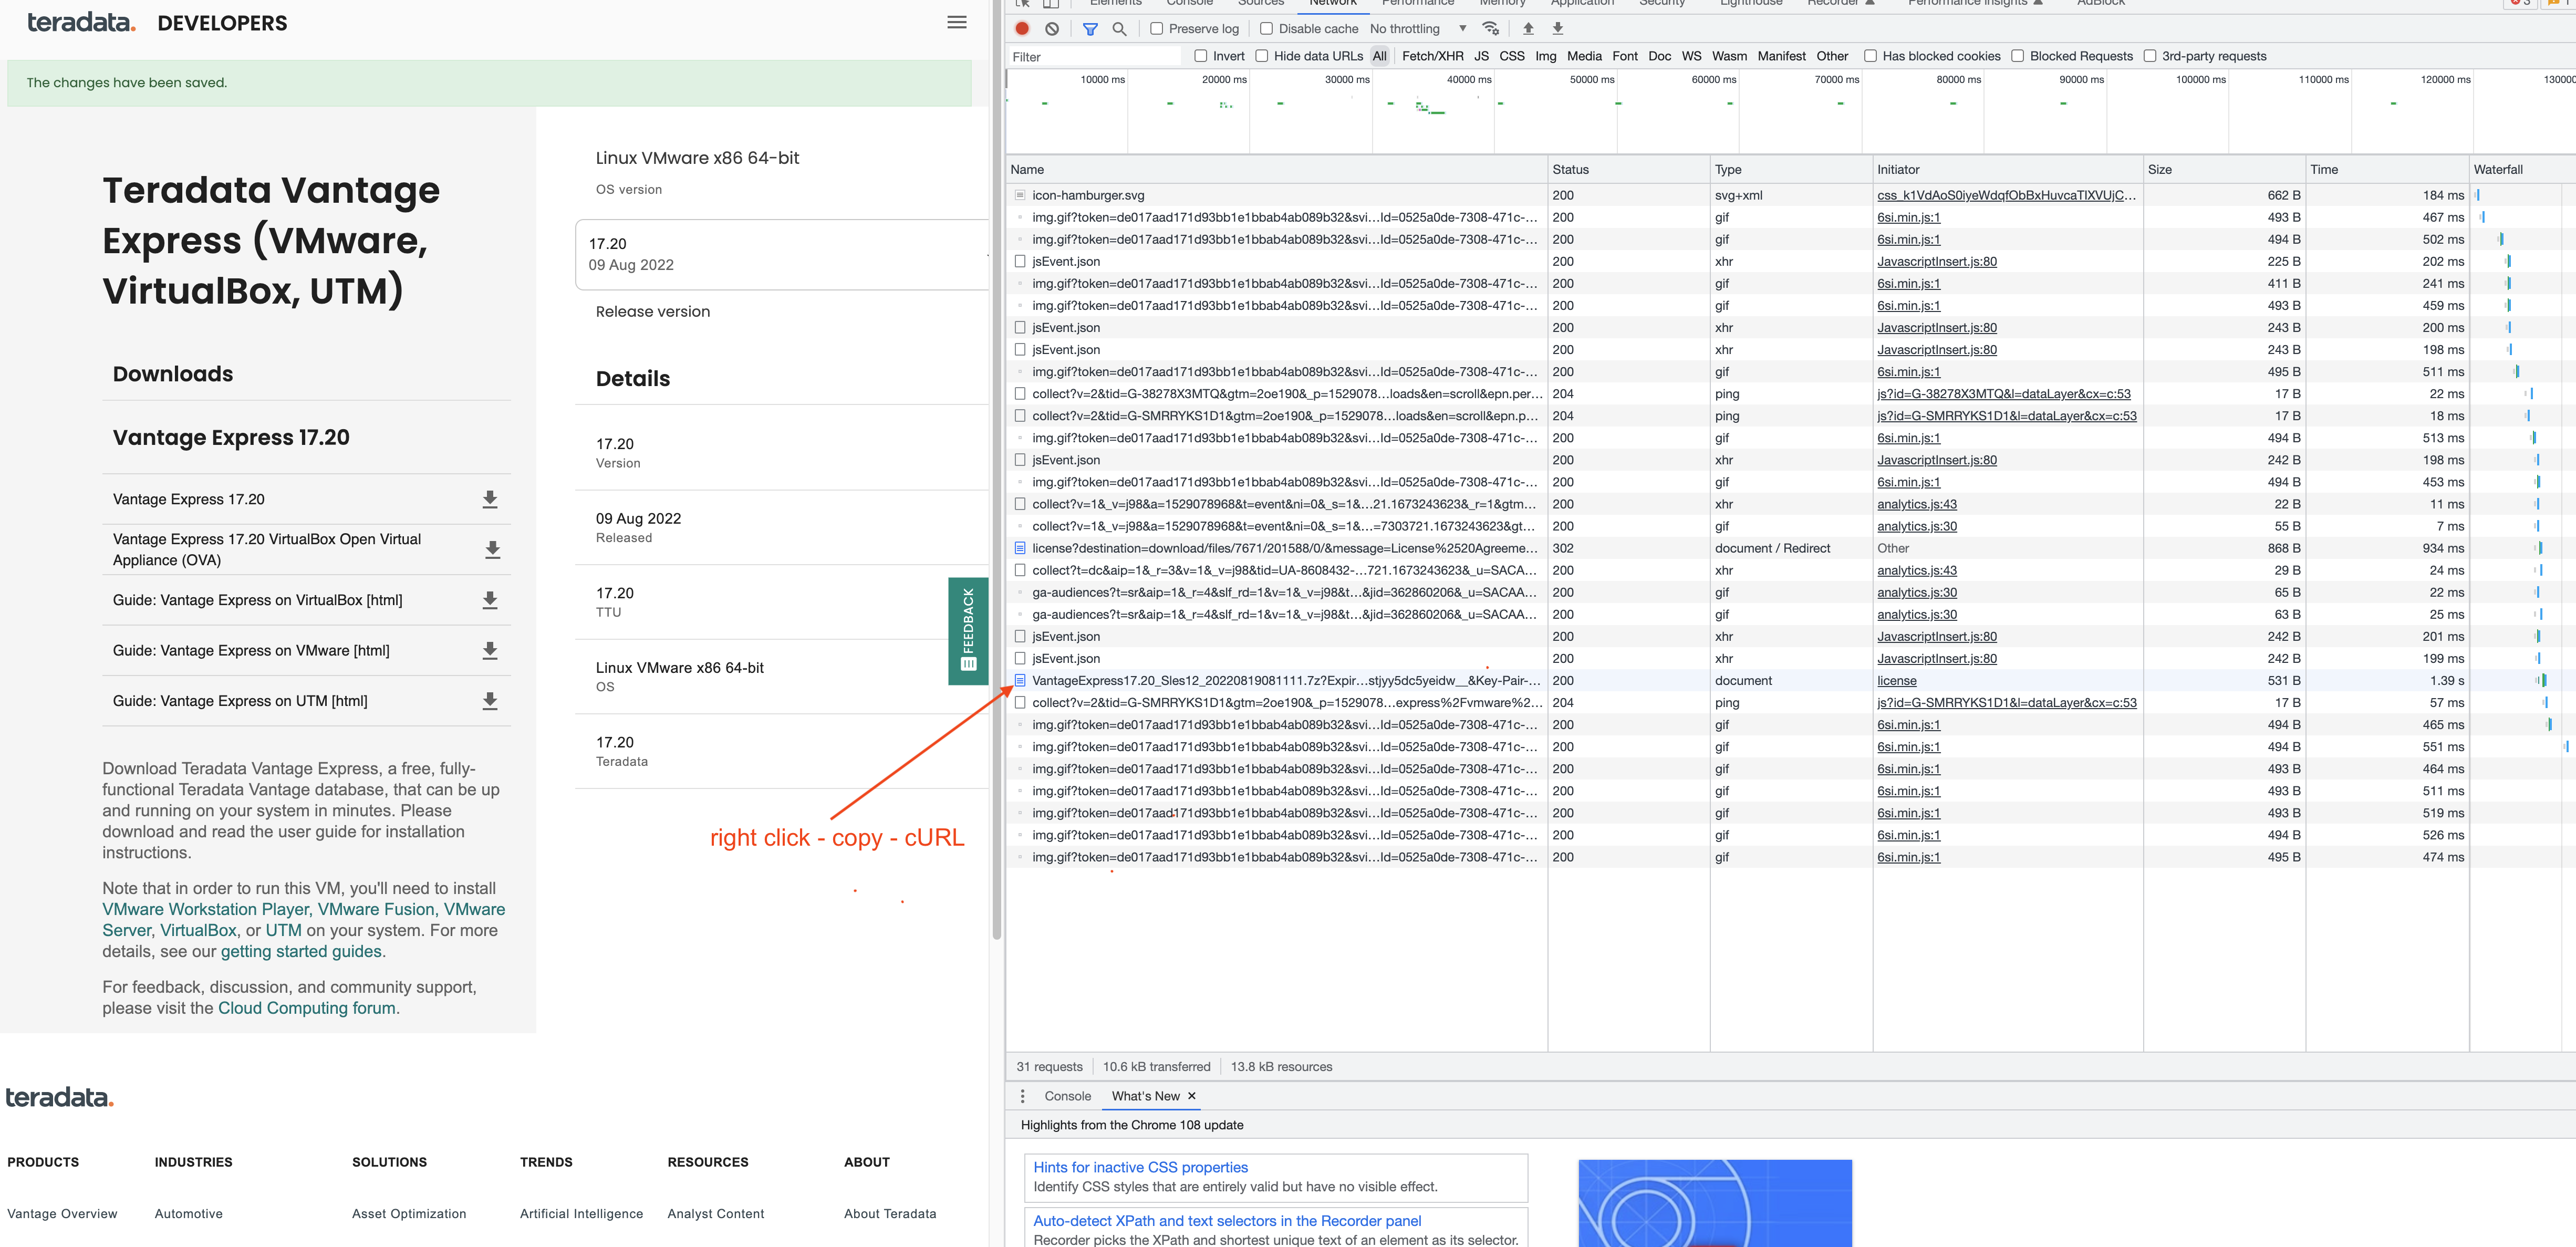Enable the Preserve log checkbox
Image resolution: width=2576 pixels, height=1247 pixels.
click(x=1156, y=29)
